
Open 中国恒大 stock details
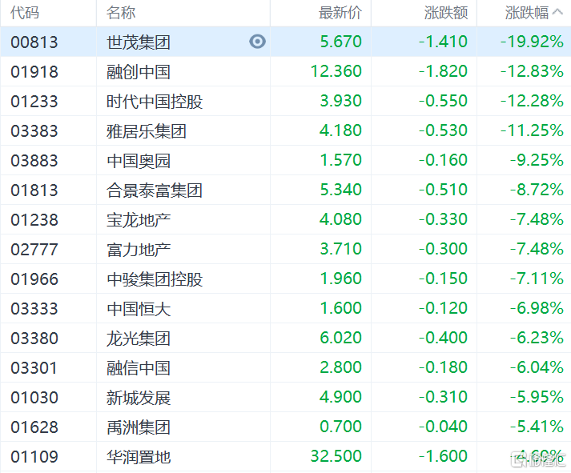click(139, 309)
